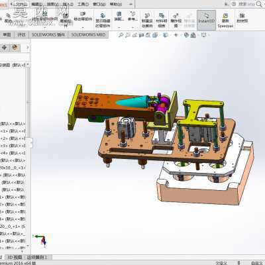
Task: Click the 自定义 status bar entry
Action: (256, 263)
